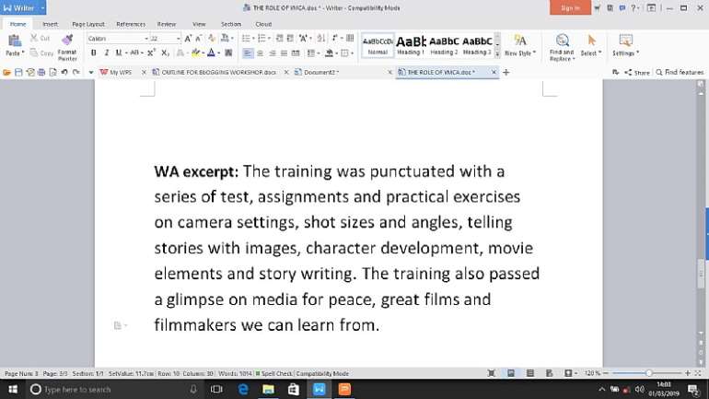
Task: Align paragraph text to the right
Action: point(273,53)
